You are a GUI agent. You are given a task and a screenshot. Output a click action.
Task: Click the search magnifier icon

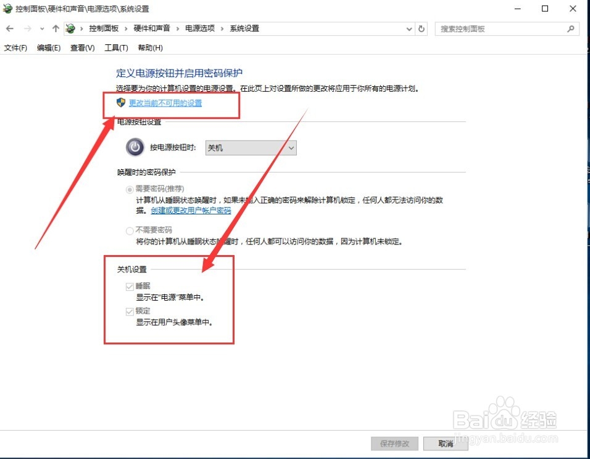click(x=571, y=28)
